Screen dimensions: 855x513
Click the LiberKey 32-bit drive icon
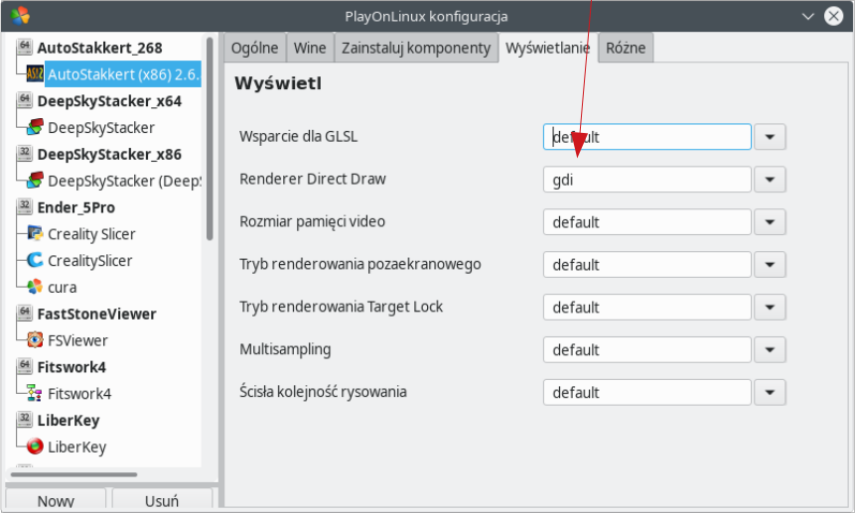point(25,420)
